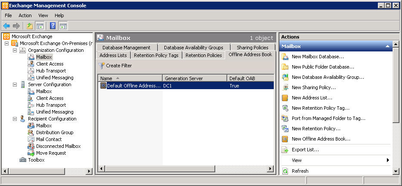Click the New Retention Policy Tag icon
This screenshot has width=402, height=186.
pyautogui.click(x=285, y=108)
